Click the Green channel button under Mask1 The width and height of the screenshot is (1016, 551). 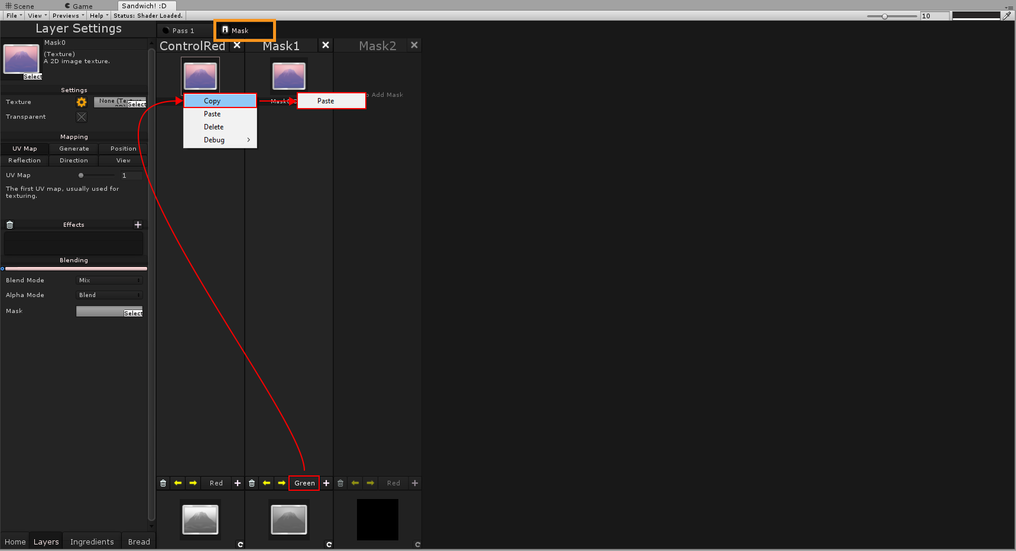304,483
